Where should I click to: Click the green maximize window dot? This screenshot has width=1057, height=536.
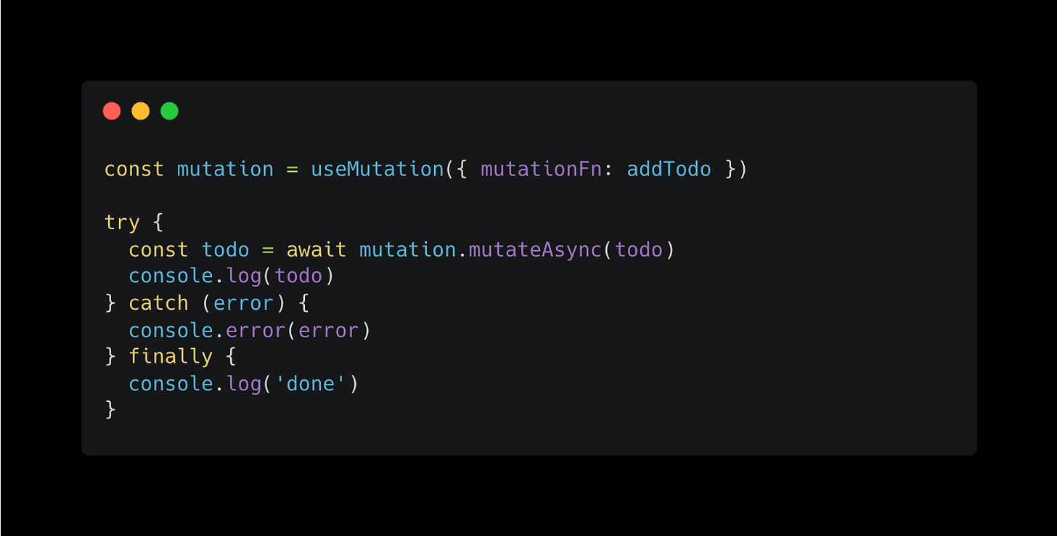[170, 111]
